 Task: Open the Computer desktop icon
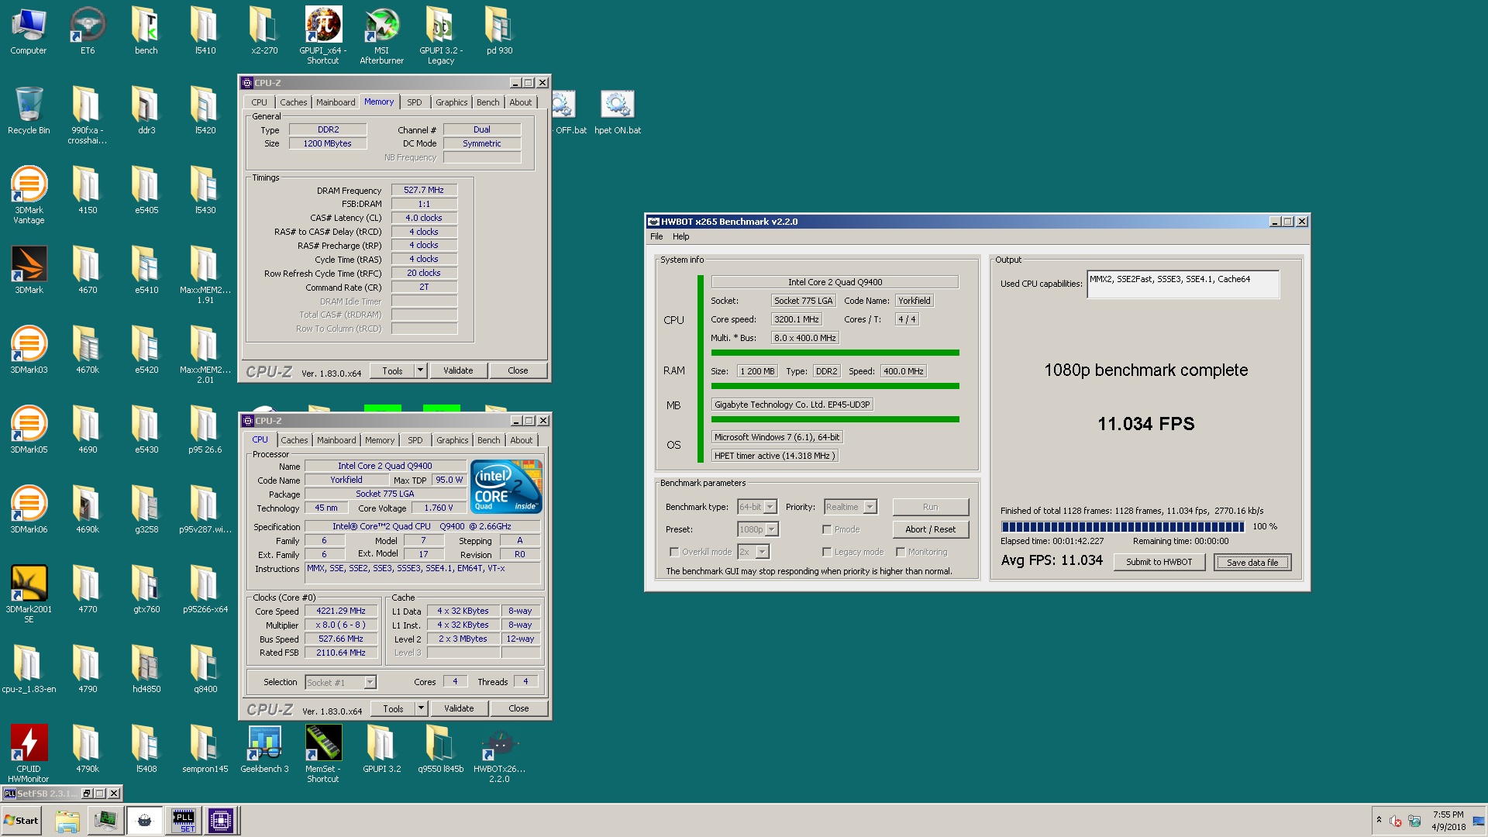29,31
